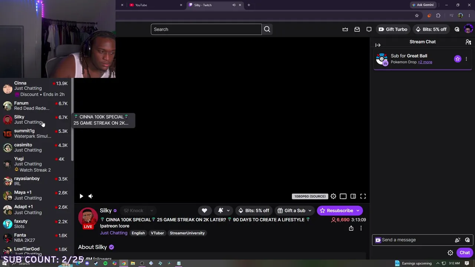This screenshot has height=267, width=475.
Task: Switch the player to theatre mode
Action: click(x=343, y=196)
